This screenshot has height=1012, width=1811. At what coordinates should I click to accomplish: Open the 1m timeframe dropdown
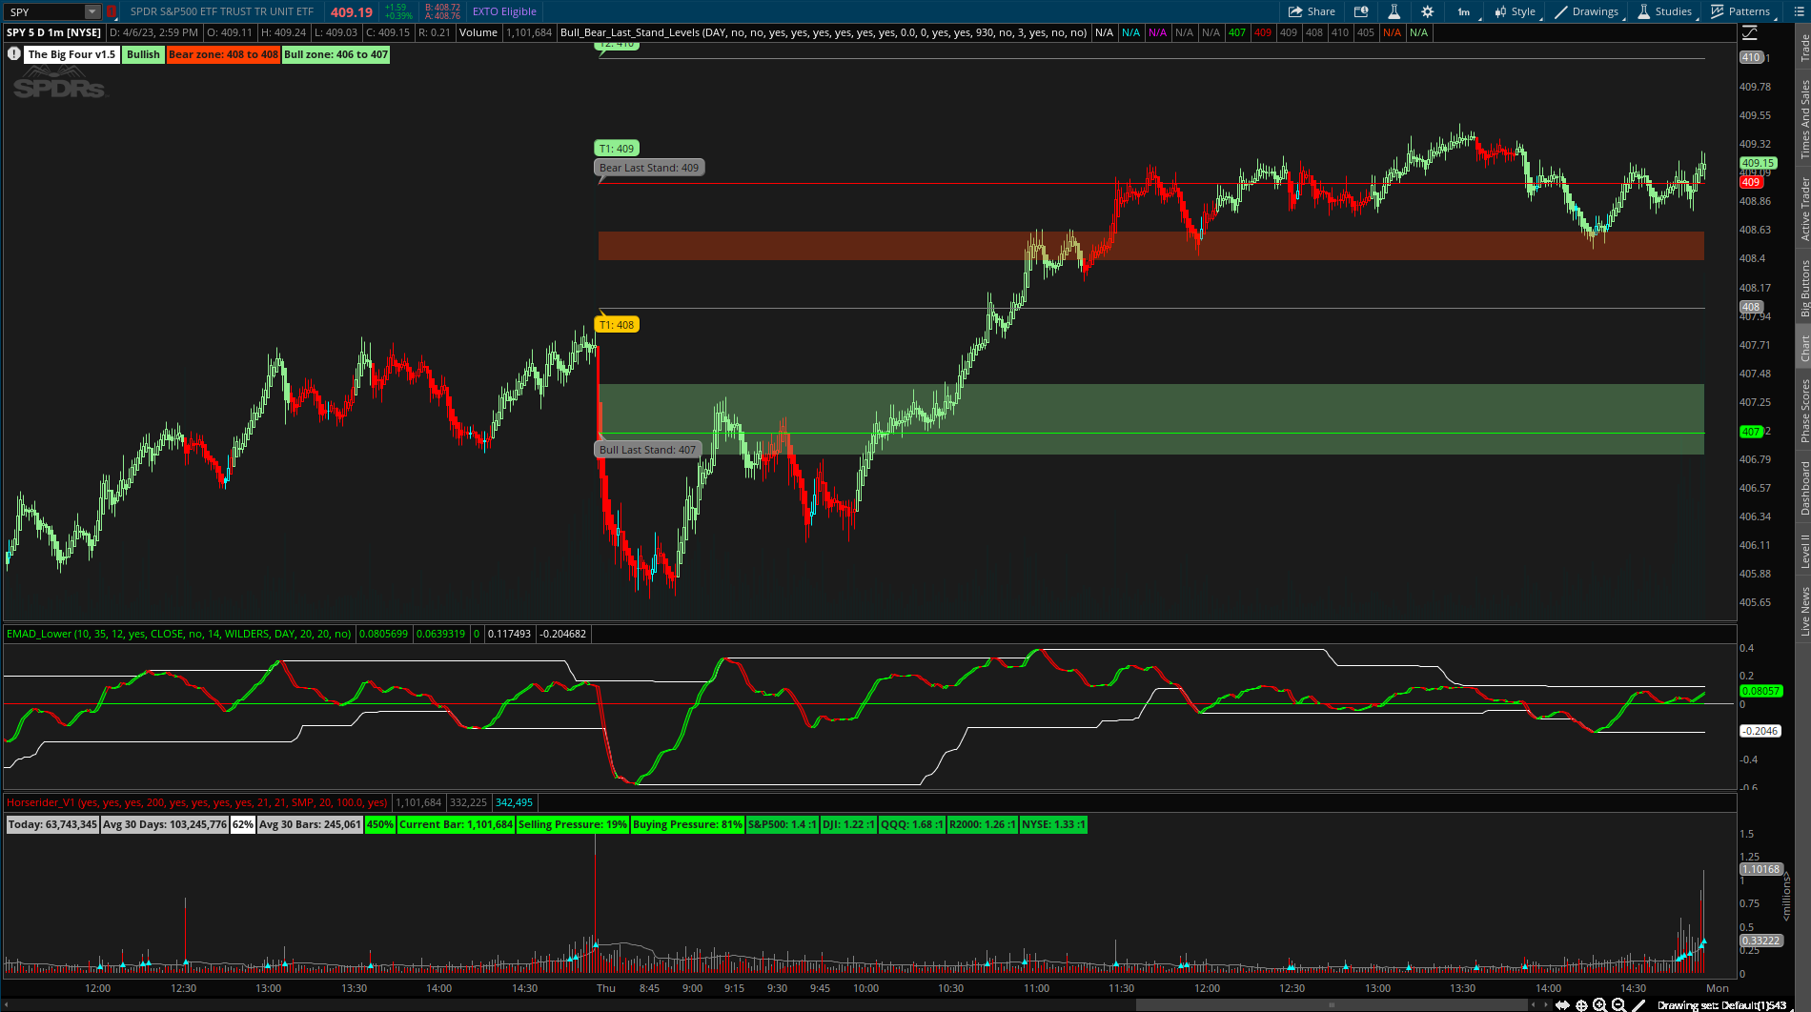1463,11
